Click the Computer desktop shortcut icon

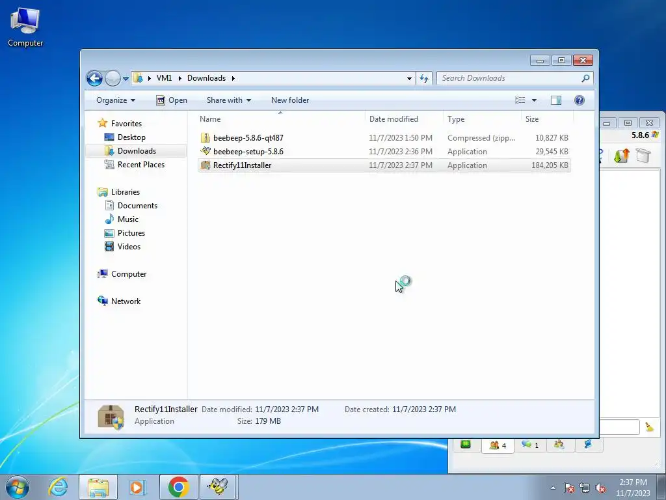(25, 26)
